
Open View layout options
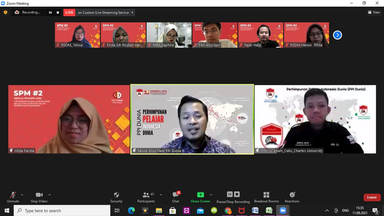click(374, 12)
